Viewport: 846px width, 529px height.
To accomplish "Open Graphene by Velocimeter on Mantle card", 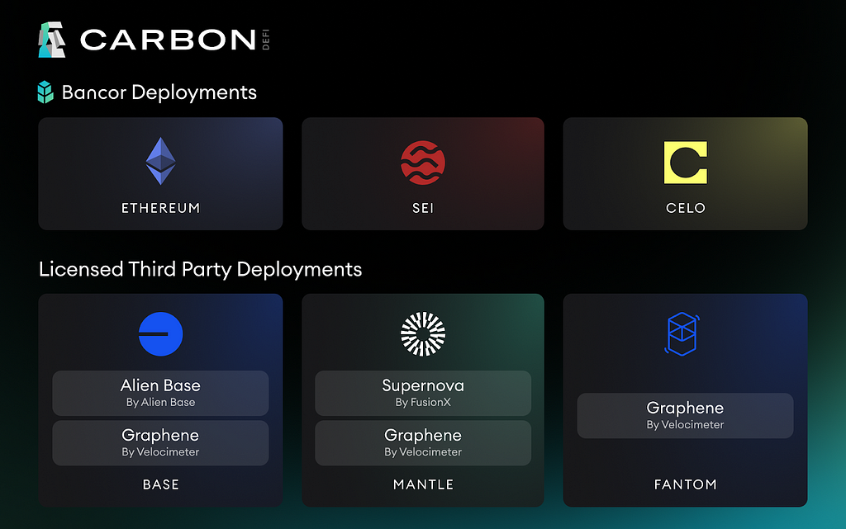I will coord(423,443).
